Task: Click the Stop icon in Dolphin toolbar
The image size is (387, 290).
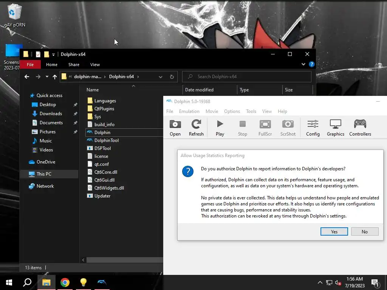Action: [242, 128]
